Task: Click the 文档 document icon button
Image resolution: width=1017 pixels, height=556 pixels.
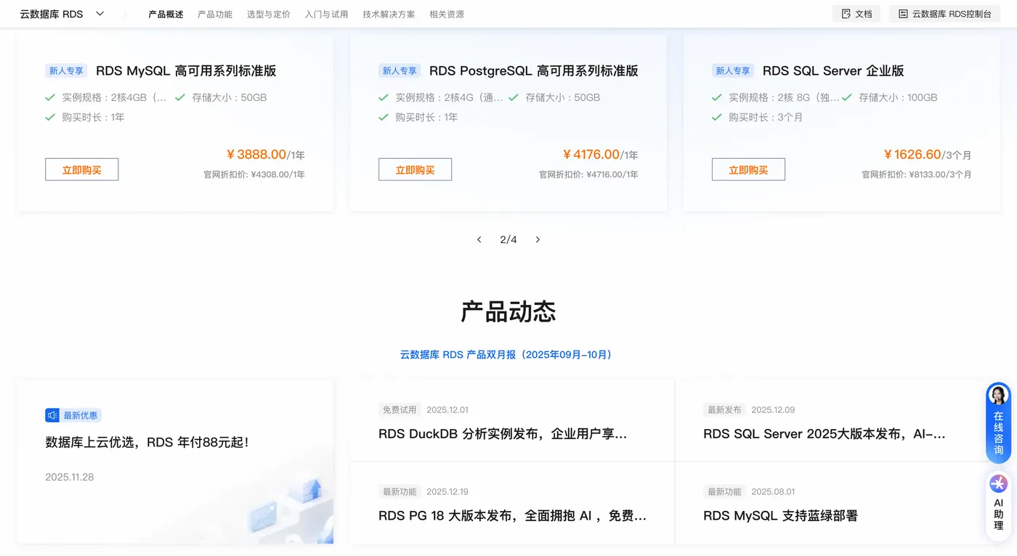Action: tap(856, 14)
